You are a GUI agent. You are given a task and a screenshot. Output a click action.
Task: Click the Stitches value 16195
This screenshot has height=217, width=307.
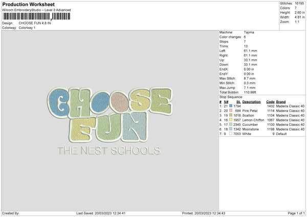(299, 4)
